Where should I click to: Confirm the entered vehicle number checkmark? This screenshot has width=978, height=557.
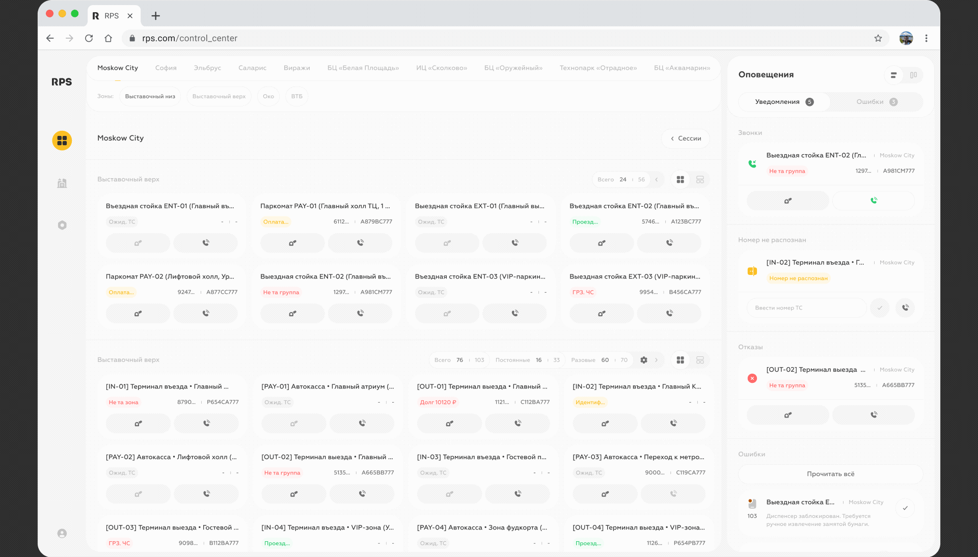click(x=880, y=308)
